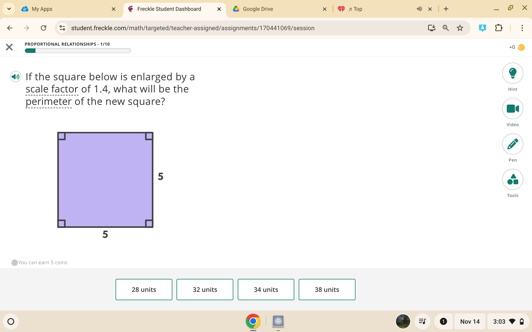Open the Tools panel icon
The image size is (532, 332).
512,179
